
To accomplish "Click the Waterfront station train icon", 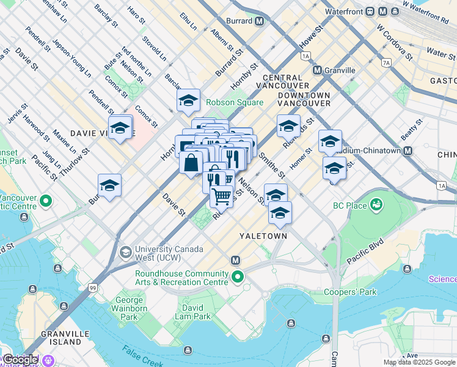I will (370, 12).
